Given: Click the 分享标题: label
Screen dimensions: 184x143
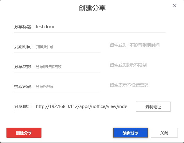Looking at the screenshot, I should point(23,27).
